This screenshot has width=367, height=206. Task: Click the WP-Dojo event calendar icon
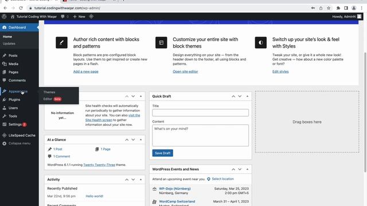154,189
